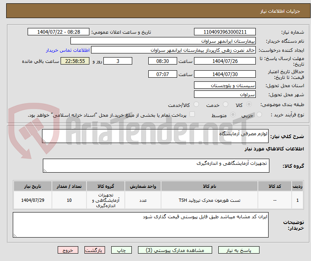This screenshot has width=311, height=261.
Task: Click the resize handle of توضیحات خریدار box
Action: [x=15, y=235]
